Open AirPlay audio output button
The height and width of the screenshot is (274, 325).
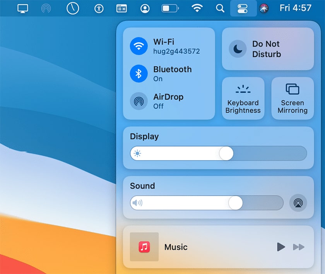click(298, 203)
